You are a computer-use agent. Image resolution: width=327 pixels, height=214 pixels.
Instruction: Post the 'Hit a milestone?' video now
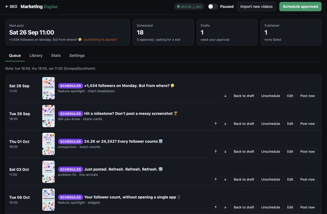(x=307, y=124)
